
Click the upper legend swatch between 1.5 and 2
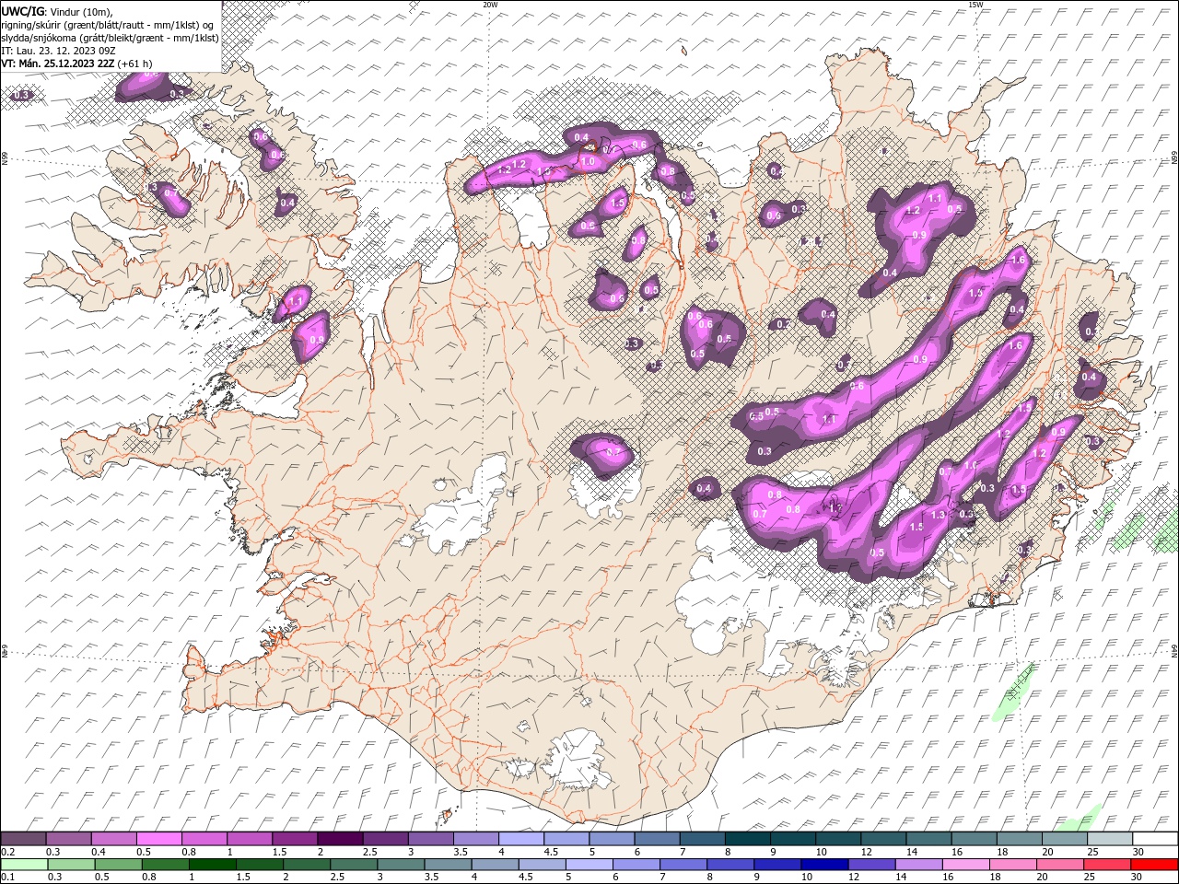point(294,839)
